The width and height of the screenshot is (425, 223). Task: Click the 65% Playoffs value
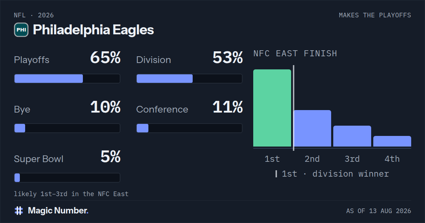tap(105, 58)
